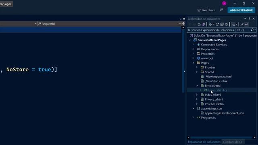258x145 pixels.
Task: Collapse the Error.cshtml node
Action: (x=197, y=86)
